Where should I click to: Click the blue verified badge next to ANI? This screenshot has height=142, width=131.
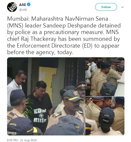(29, 4)
